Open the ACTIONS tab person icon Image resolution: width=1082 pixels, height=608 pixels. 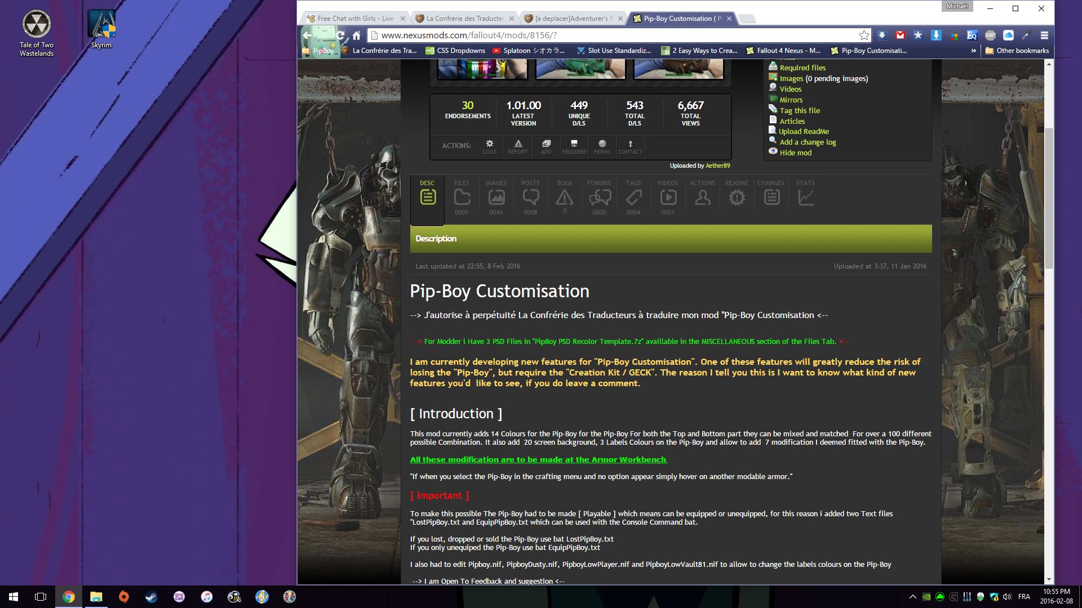click(702, 198)
